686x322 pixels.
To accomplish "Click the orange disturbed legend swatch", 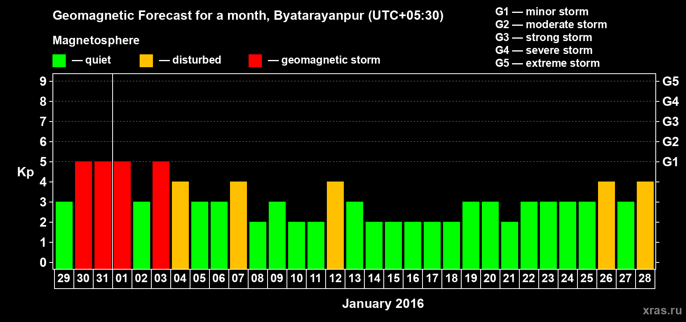I will tap(146, 61).
